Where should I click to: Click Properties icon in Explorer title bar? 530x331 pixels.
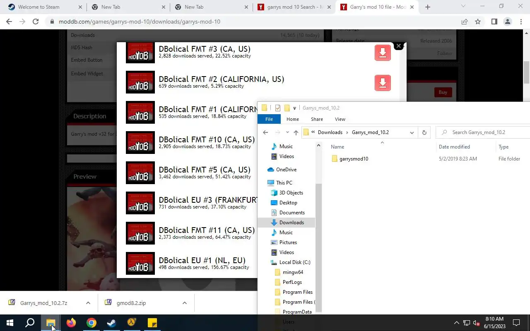pos(278,108)
